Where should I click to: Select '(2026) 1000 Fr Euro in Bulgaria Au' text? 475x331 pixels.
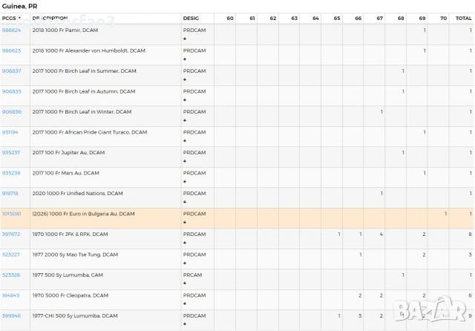coord(75,214)
